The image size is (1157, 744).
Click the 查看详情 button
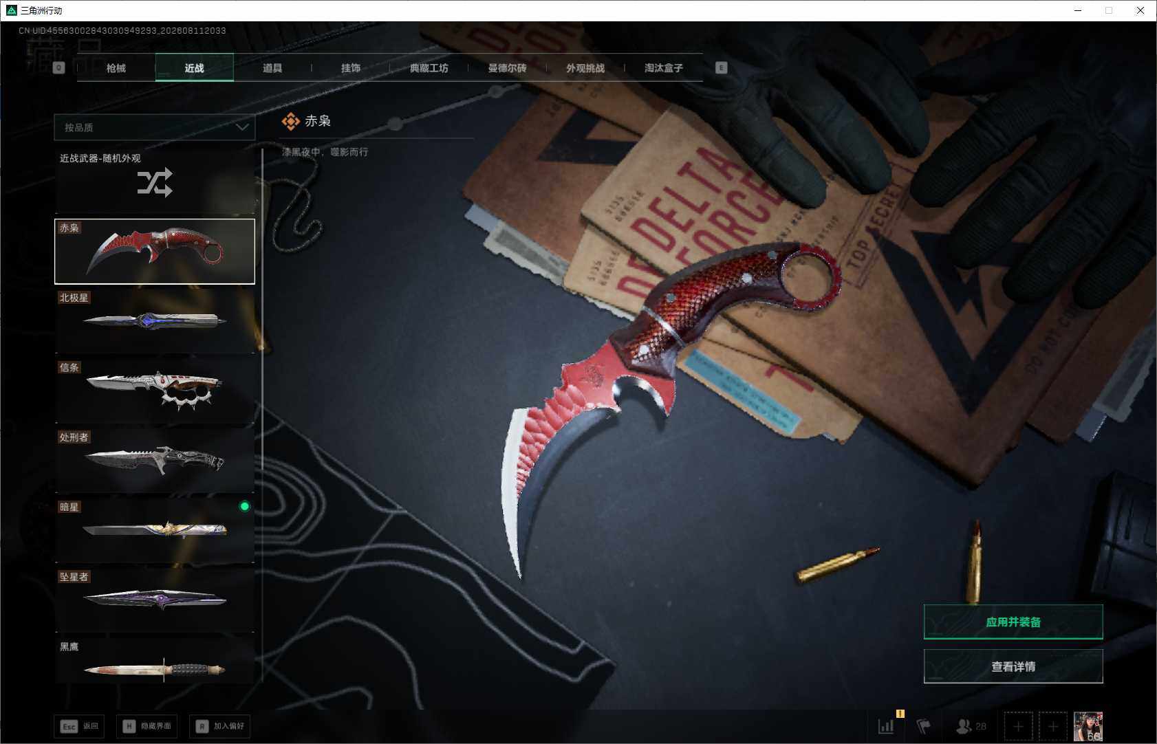pyautogui.click(x=1013, y=666)
